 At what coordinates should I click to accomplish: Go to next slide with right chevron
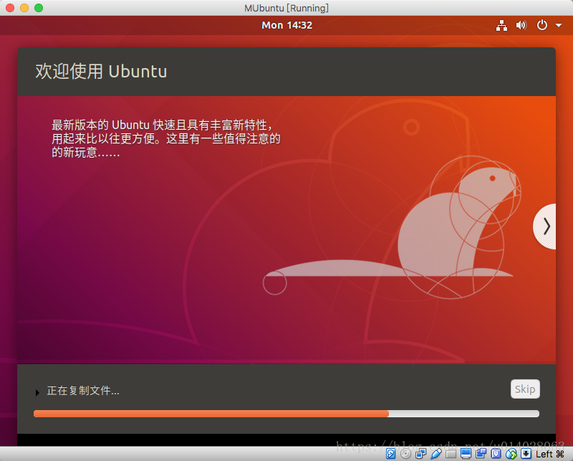click(x=545, y=227)
